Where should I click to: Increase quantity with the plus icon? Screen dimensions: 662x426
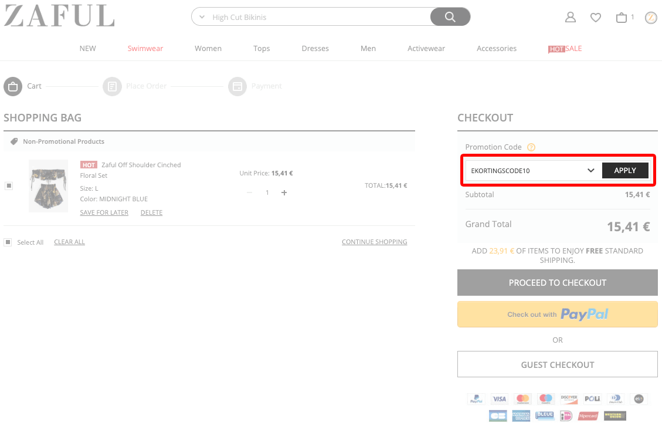tap(284, 192)
